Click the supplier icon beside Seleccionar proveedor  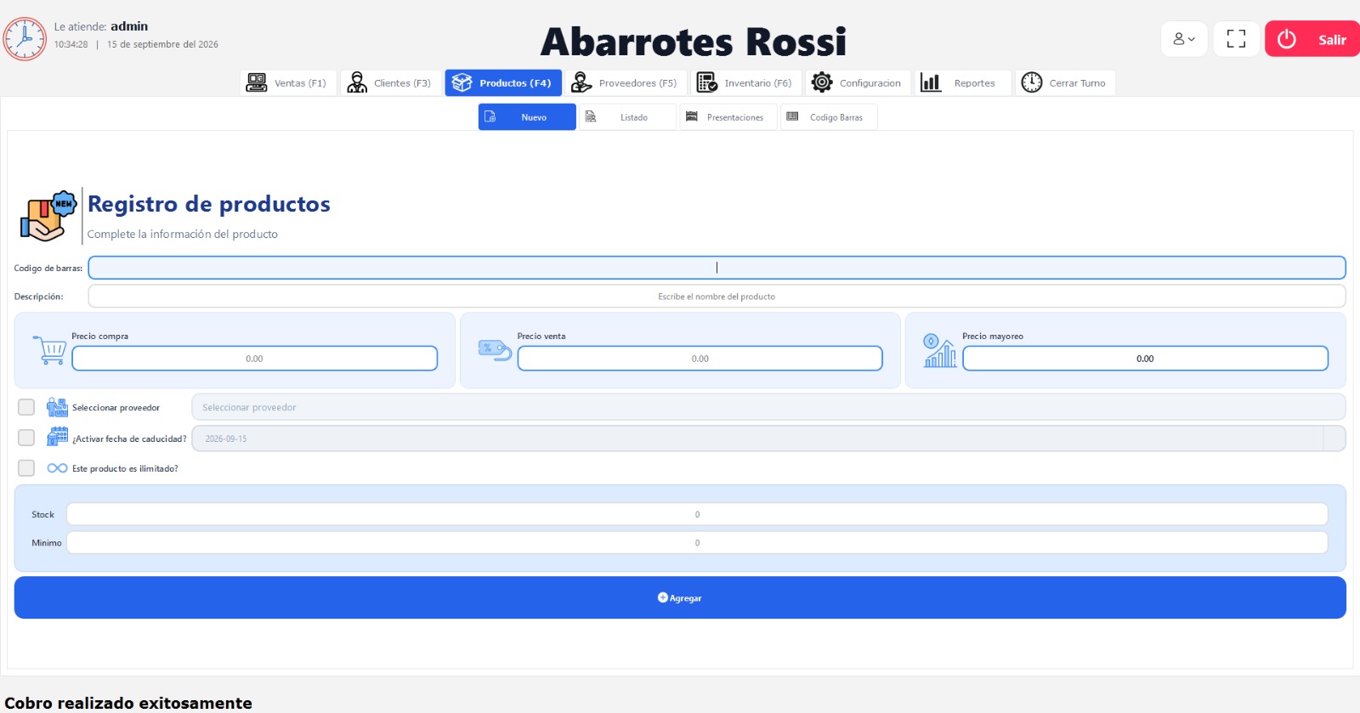(57, 407)
